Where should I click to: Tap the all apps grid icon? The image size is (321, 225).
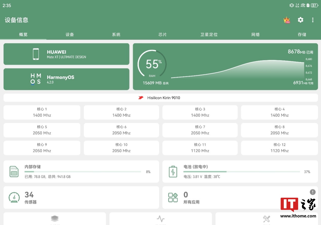[x=173, y=197]
